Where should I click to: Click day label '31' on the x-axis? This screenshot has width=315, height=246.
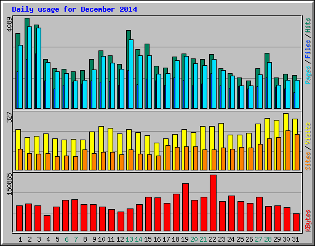[x=295, y=239]
